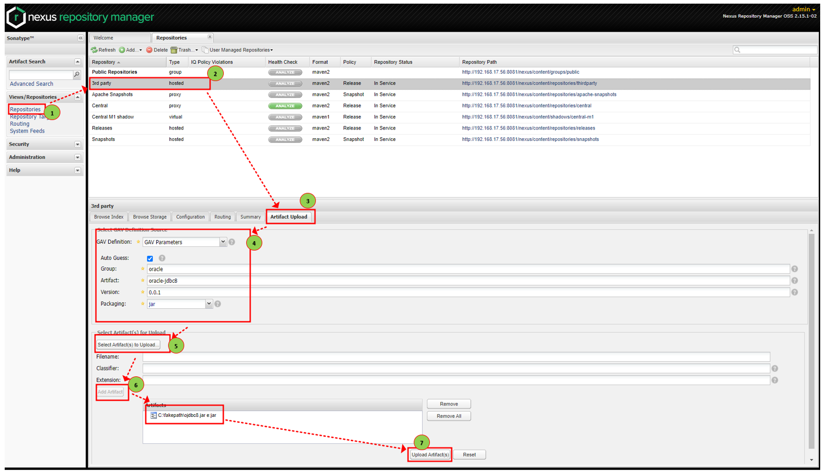Image resolution: width=828 pixels, height=472 pixels.
Task: Click help icon beside GAV Definition
Action: coord(232,242)
